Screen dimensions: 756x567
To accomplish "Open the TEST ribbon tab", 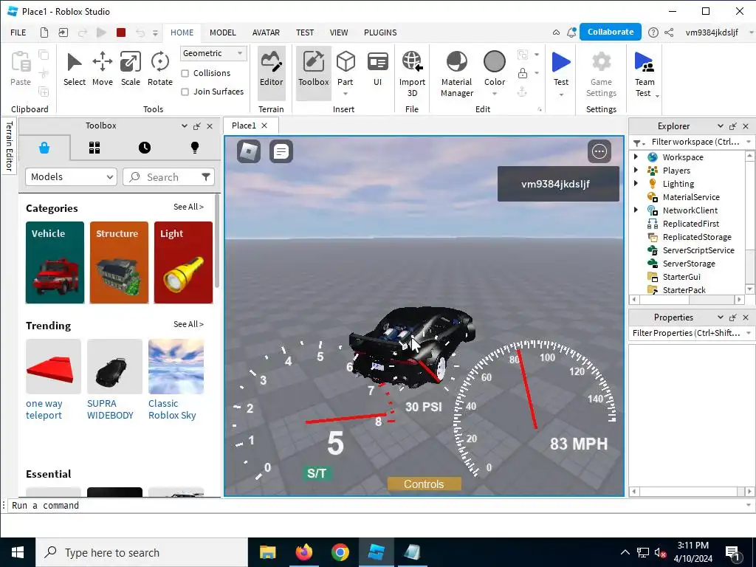I will (x=305, y=32).
